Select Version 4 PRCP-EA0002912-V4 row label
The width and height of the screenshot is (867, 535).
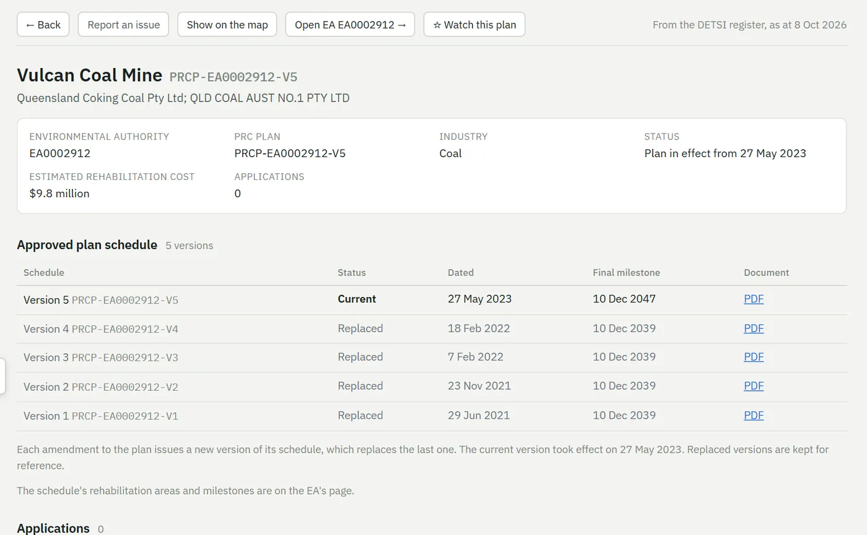(x=101, y=329)
